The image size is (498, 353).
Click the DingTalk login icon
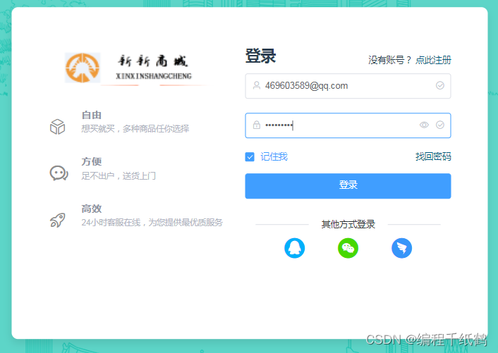tap(402, 248)
